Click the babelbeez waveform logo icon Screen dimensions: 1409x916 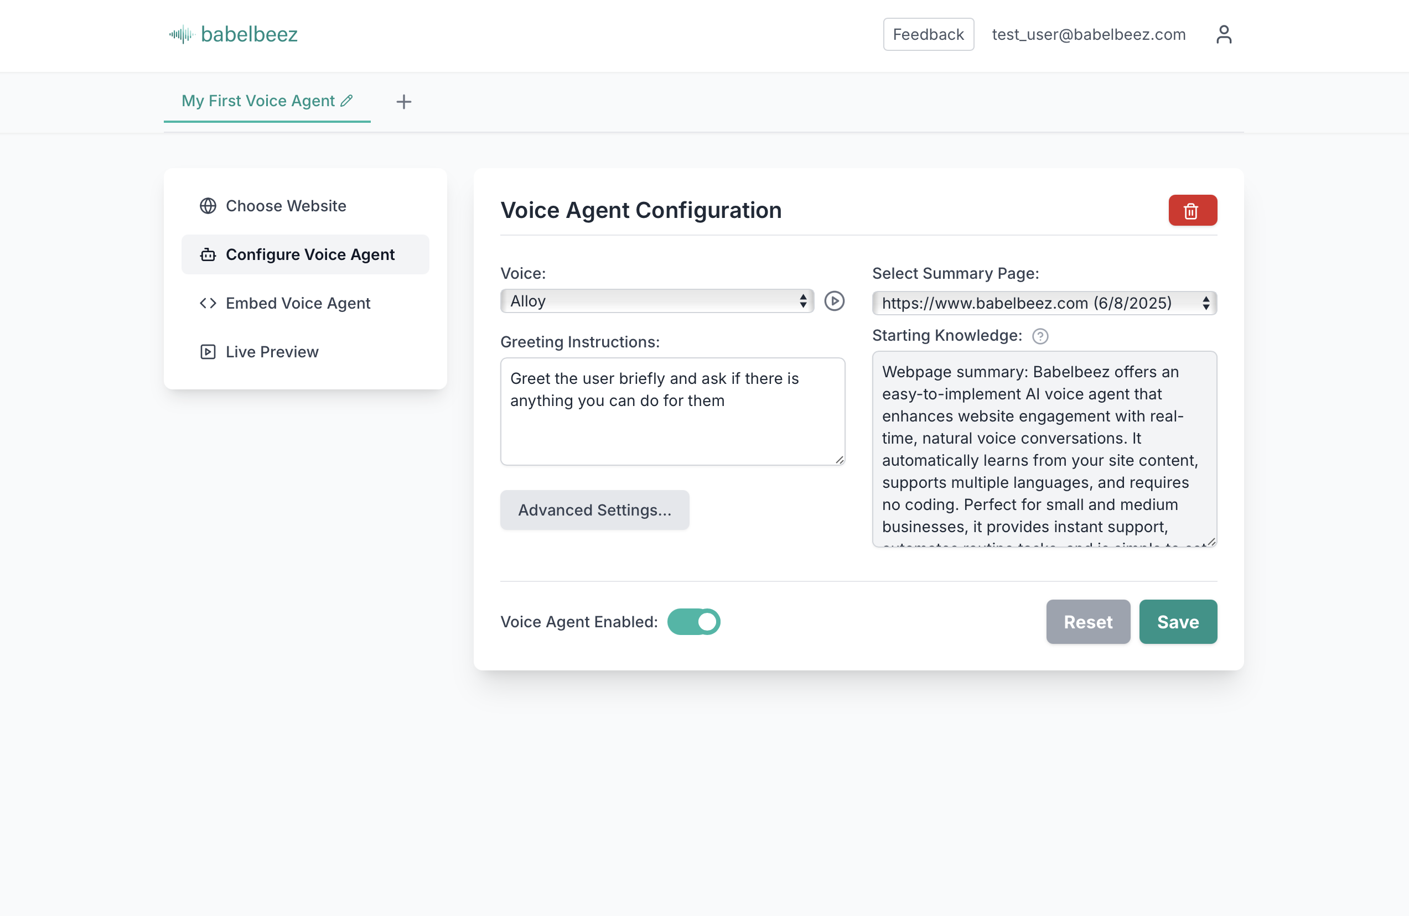point(182,34)
